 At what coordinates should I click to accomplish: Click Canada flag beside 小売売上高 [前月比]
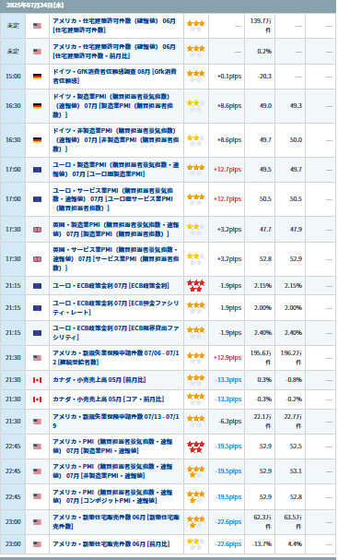coord(37,380)
